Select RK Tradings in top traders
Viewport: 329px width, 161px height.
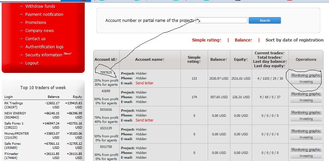point(14,105)
